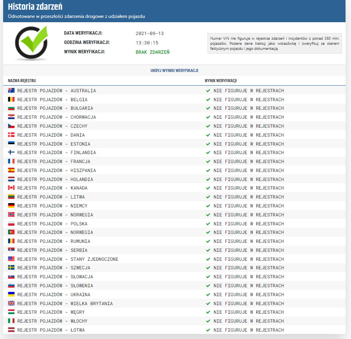Click the Ukraine flag icon
Viewport: 351px width, 339px height.
coord(11,295)
